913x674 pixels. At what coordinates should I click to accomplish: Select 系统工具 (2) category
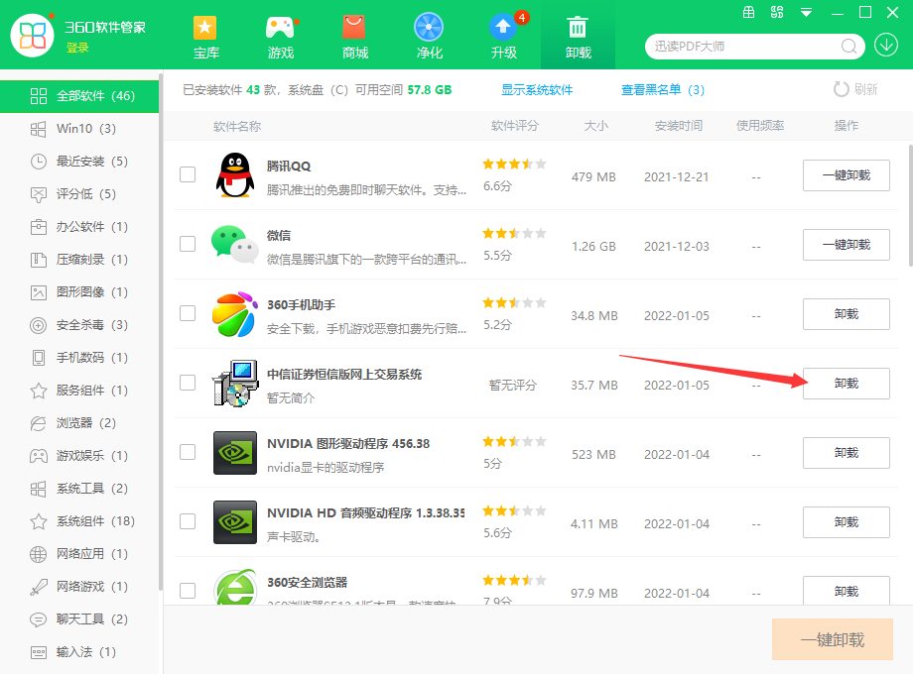(x=79, y=489)
